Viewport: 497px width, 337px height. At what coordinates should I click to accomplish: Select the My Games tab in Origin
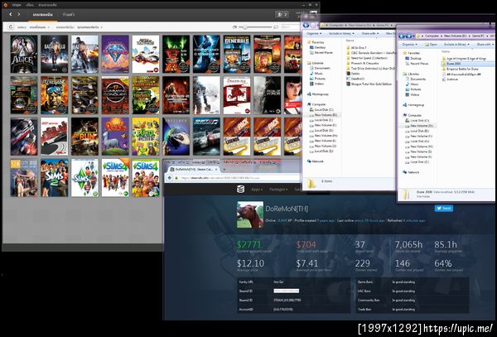pyautogui.click(x=42, y=15)
